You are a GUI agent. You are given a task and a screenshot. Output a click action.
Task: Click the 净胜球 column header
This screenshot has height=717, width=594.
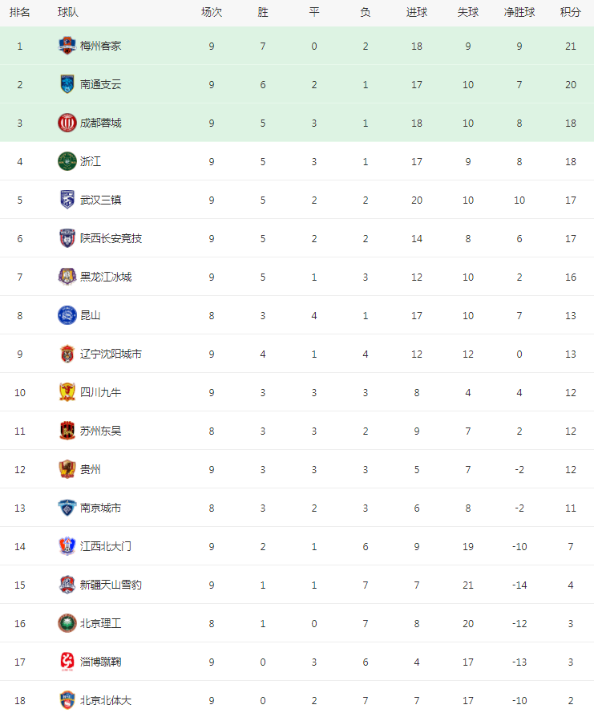coord(519,12)
